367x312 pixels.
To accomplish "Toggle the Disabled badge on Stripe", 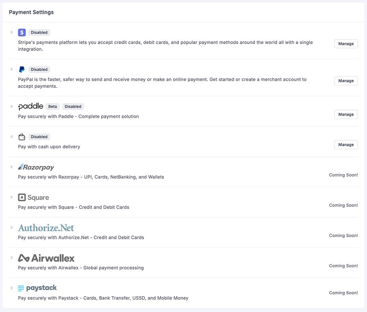I will [39, 32].
